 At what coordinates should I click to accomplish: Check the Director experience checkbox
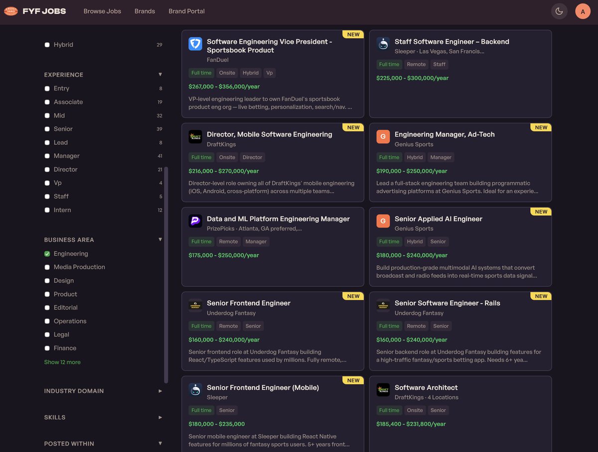point(47,169)
